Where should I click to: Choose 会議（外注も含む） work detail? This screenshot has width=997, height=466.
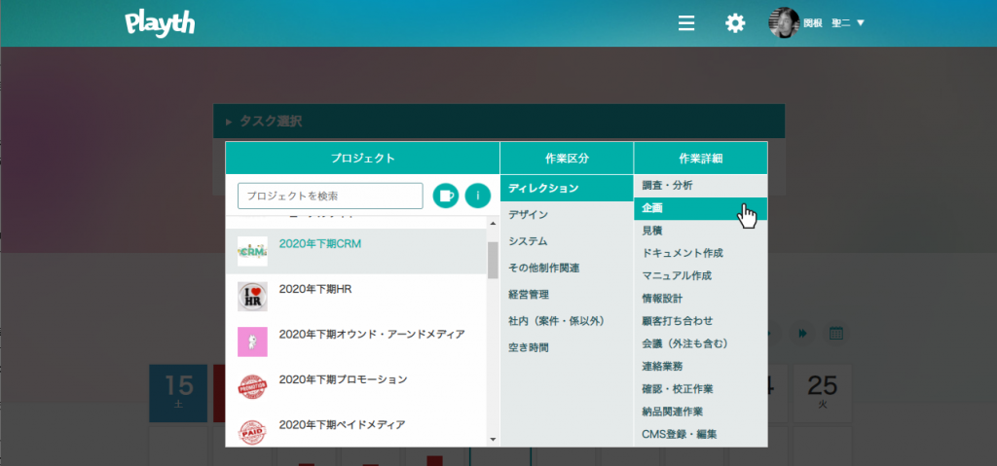point(700,344)
